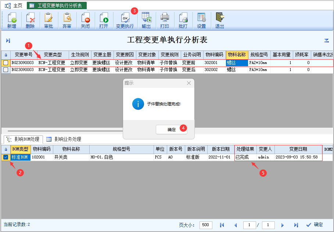Check the 变更前 row checkbox
The height and width of the screenshot is (232, 334).
click(6, 63)
